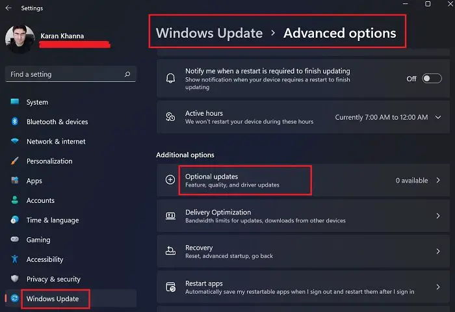The image size is (455, 312).
Task: Select Bluetooth & devices category
Action: coord(71,122)
